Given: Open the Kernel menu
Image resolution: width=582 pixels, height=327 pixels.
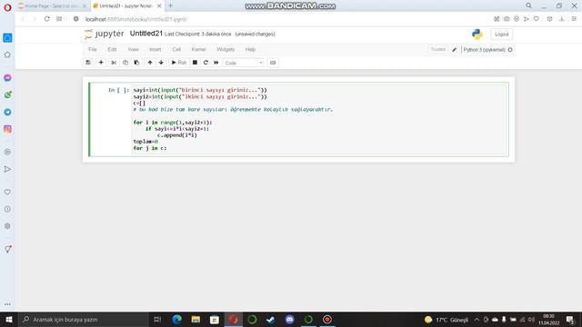Looking at the screenshot, I should coord(198,49).
